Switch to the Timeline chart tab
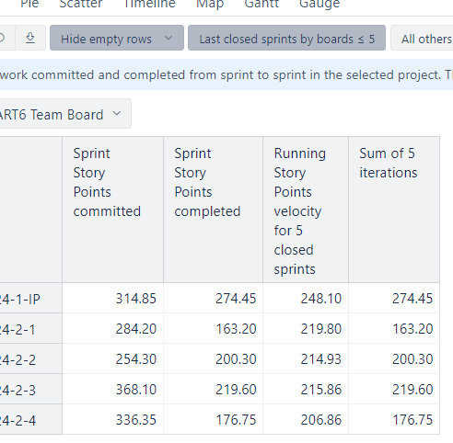The width and height of the screenshot is (453, 443). pyautogui.click(x=149, y=4)
